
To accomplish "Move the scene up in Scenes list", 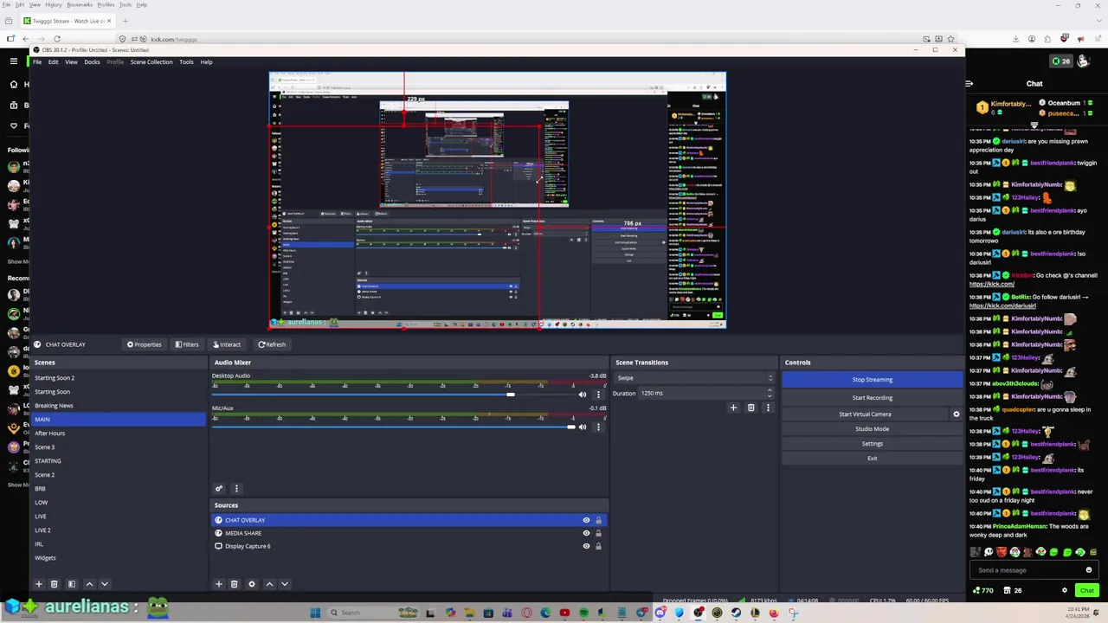I will [x=89, y=584].
